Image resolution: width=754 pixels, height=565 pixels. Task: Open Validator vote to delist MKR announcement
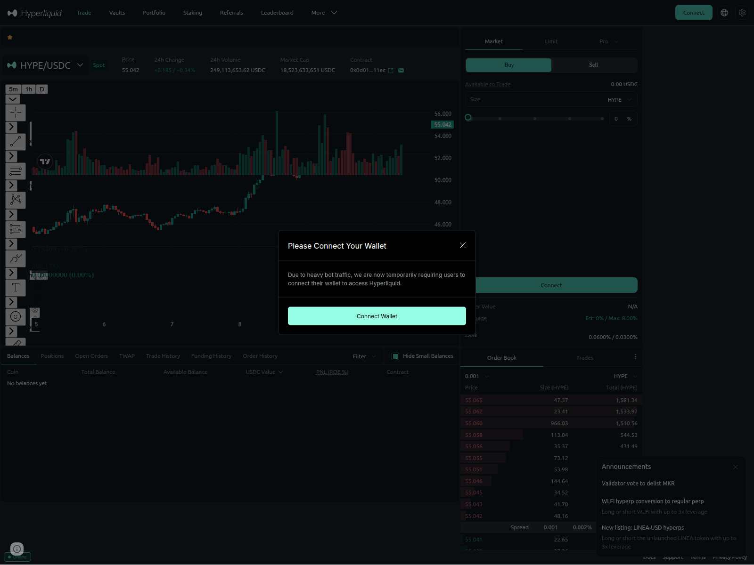coord(638,484)
